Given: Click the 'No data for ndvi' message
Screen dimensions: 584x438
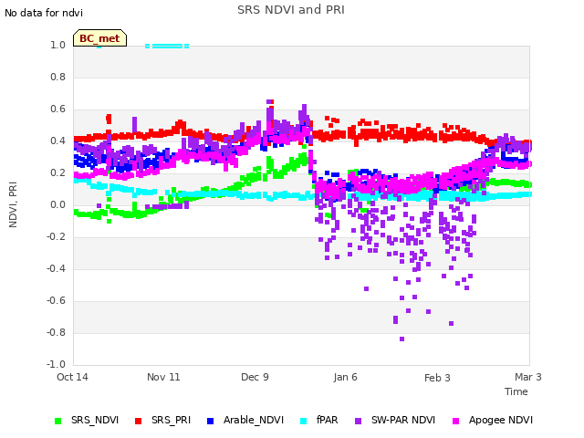Looking at the screenshot, I should pyautogui.click(x=44, y=13).
